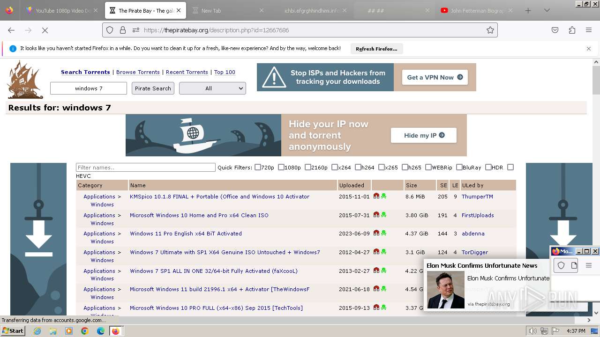Click the Refresh Firefox button
The image size is (600, 337).
(x=376, y=49)
